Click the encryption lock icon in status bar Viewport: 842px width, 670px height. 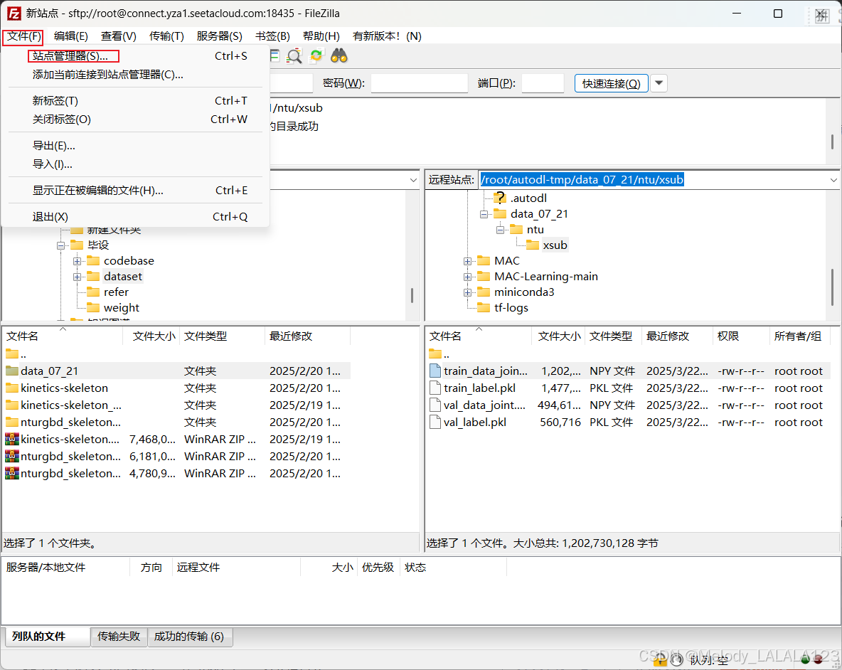click(x=660, y=660)
